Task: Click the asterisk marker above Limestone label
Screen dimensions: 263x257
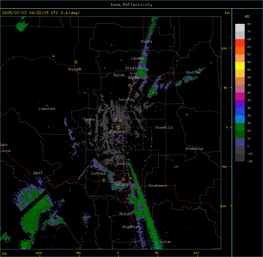Action: tap(47, 106)
